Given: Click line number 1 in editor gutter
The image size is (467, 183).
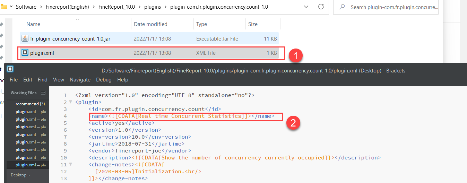Looking at the screenshot, I should pos(65,95).
